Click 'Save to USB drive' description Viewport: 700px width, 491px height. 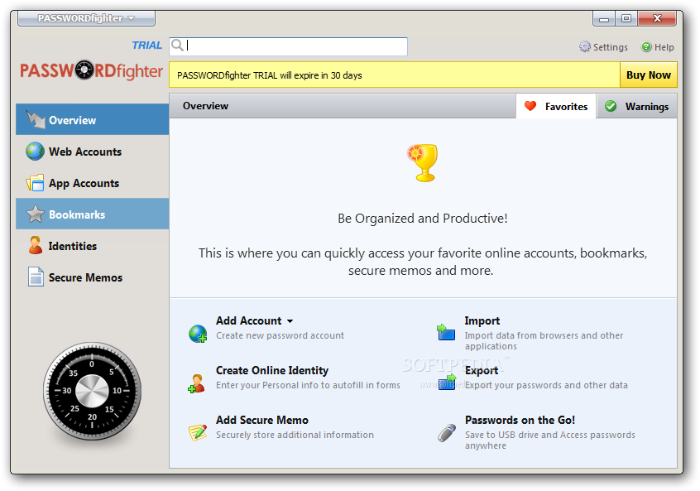coord(550,440)
